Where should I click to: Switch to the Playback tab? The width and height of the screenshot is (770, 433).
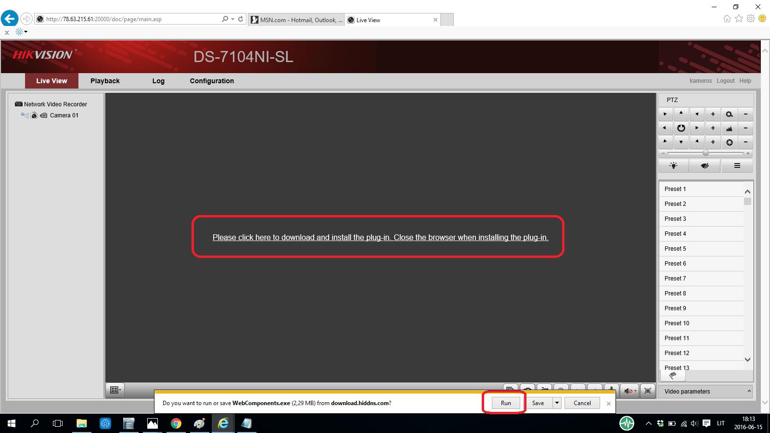point(105,81)
